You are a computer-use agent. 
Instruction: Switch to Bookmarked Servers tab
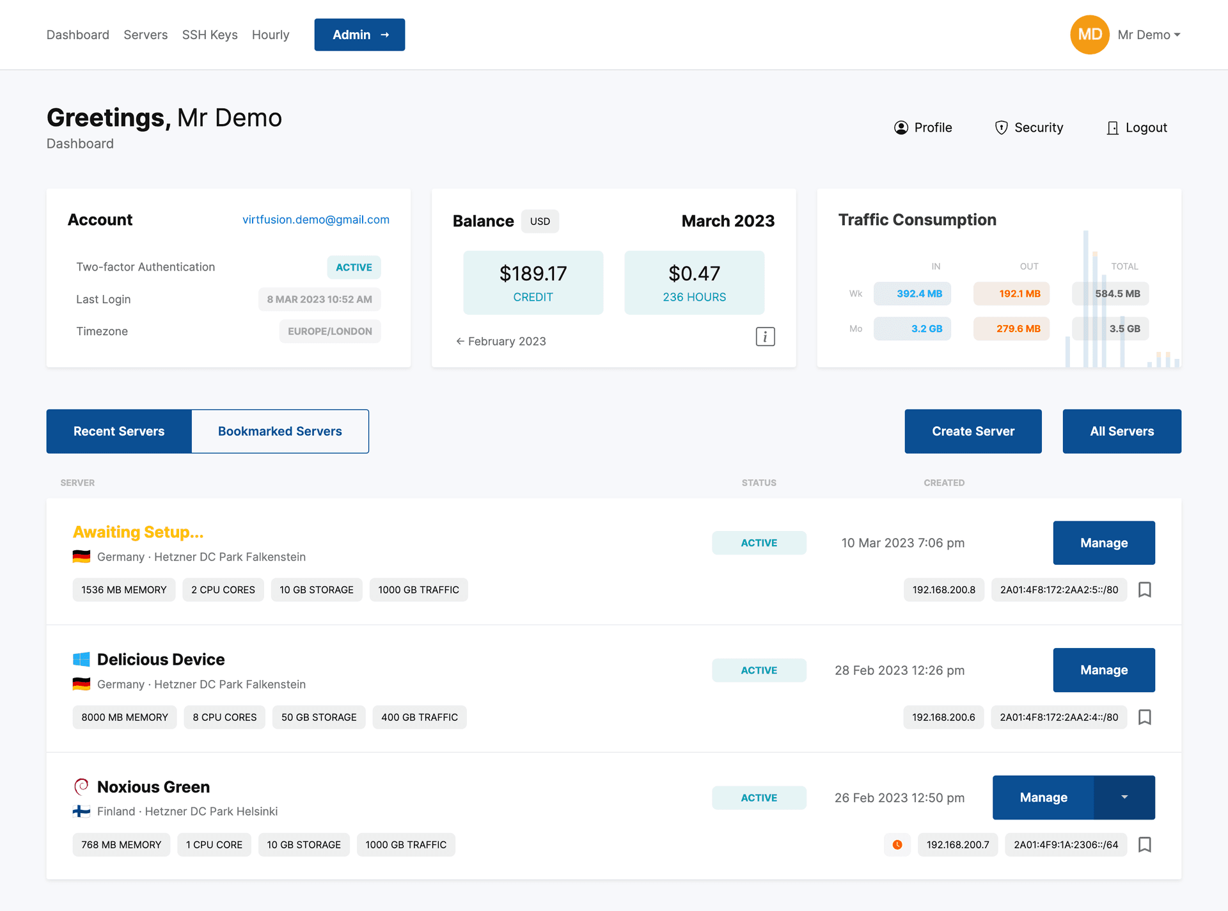(280, 431)
